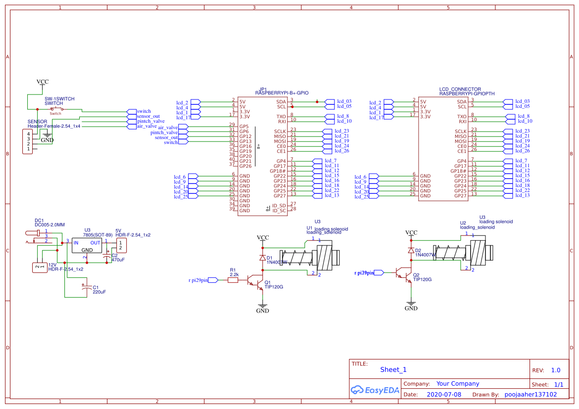Click the EasyEDA logo in title block

pyautogui.click(x=375, y=390)
